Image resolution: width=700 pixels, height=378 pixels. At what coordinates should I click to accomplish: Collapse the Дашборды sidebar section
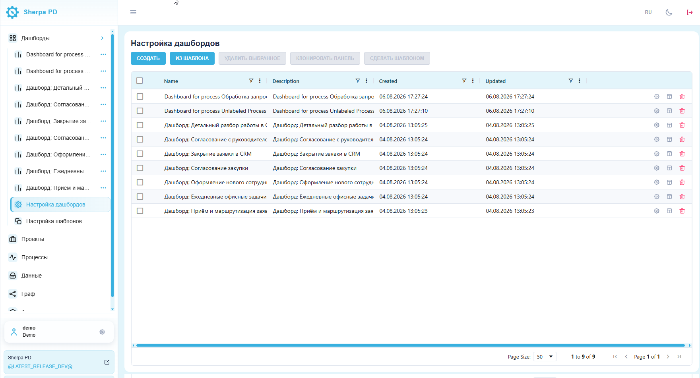[102, 38]
